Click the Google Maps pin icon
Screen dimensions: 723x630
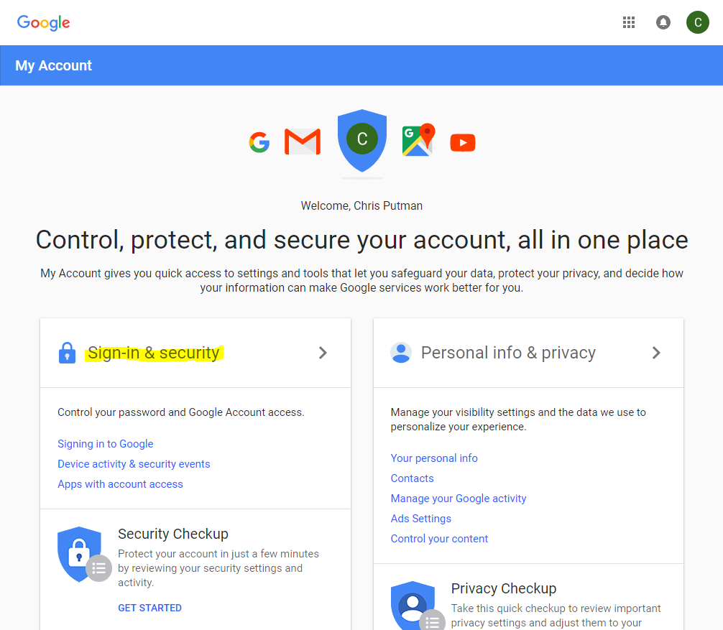click(419, 139)
